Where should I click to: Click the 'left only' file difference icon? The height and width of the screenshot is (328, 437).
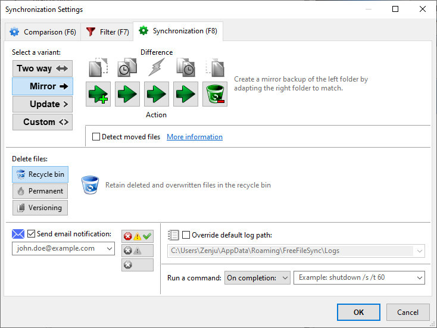coord(98,67)
